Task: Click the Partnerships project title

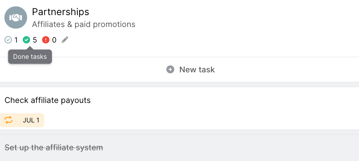Action: 61,12
